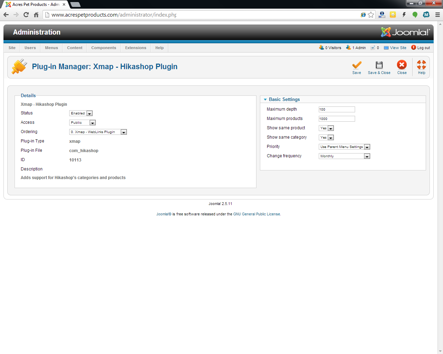Click the orange plug icon beside the page title

pyautogui.click(x=19, y=66)
